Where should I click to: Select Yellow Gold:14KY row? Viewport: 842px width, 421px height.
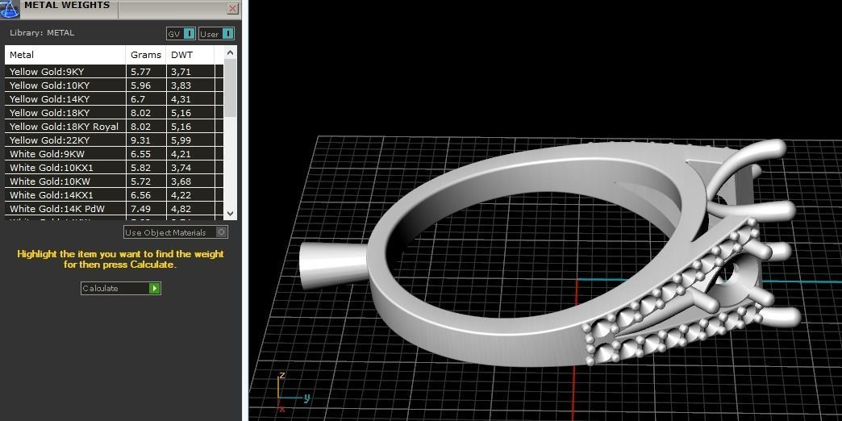pos(114,99)
